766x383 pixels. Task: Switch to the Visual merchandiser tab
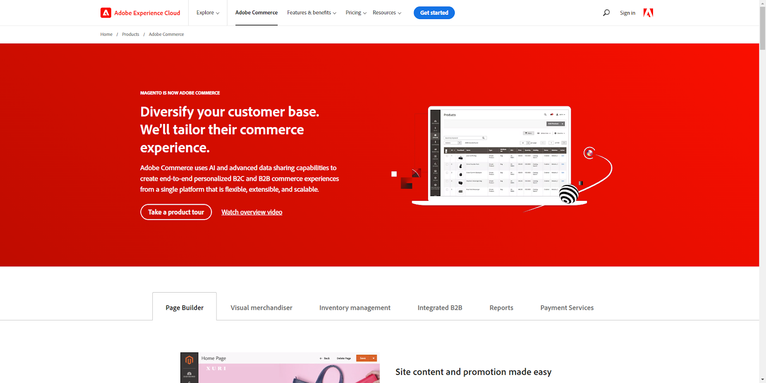pos(261,308)
